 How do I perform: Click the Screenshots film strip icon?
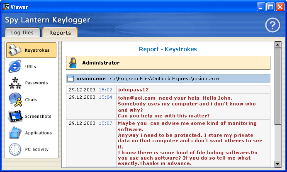pos(15,116)
